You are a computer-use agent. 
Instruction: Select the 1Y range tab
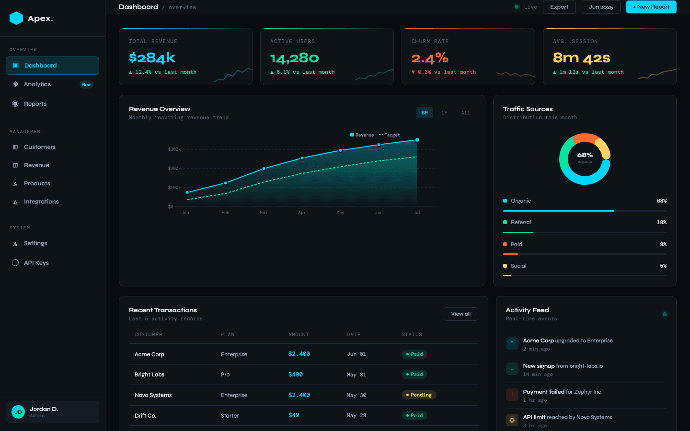click(444, 113)
